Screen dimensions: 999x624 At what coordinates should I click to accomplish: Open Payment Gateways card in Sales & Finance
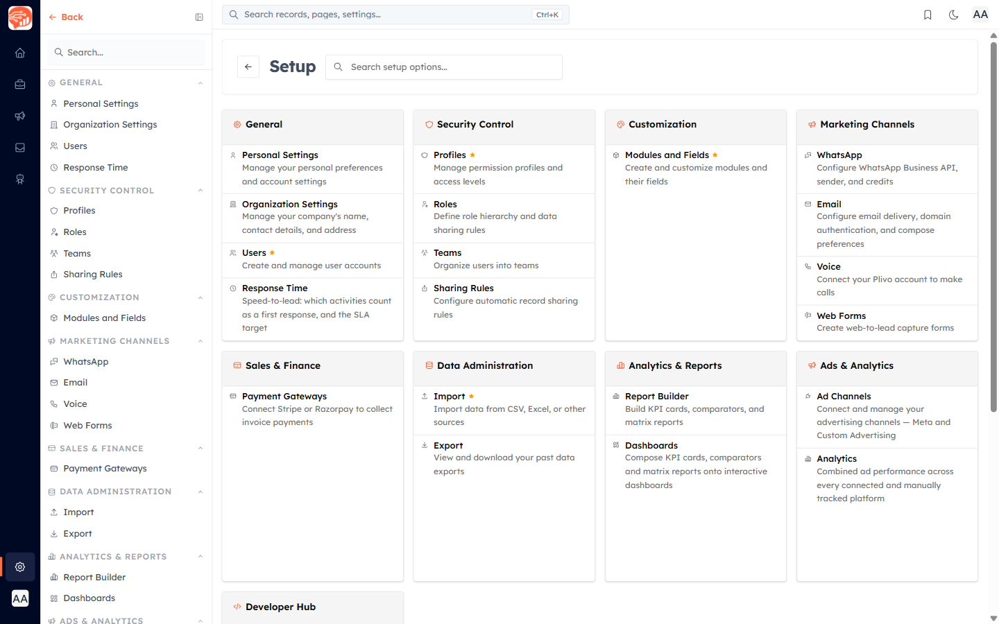click(313, 410)
